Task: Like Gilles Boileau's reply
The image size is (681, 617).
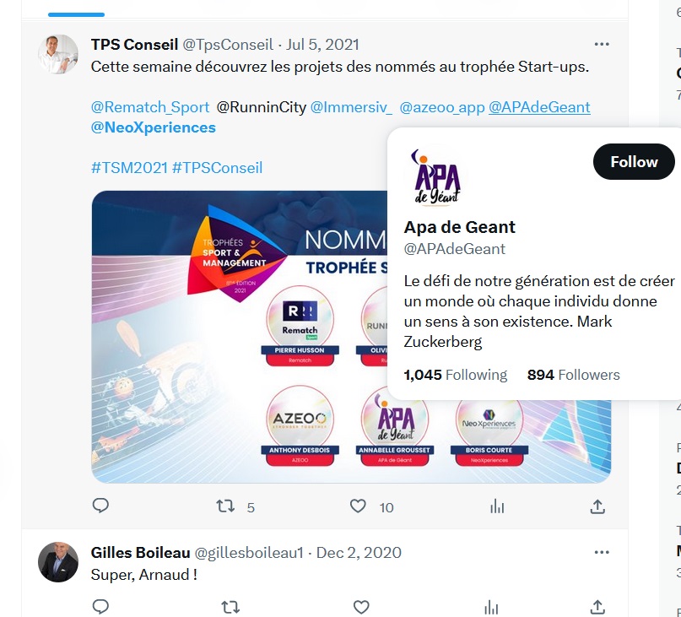Action: [361, 607]
